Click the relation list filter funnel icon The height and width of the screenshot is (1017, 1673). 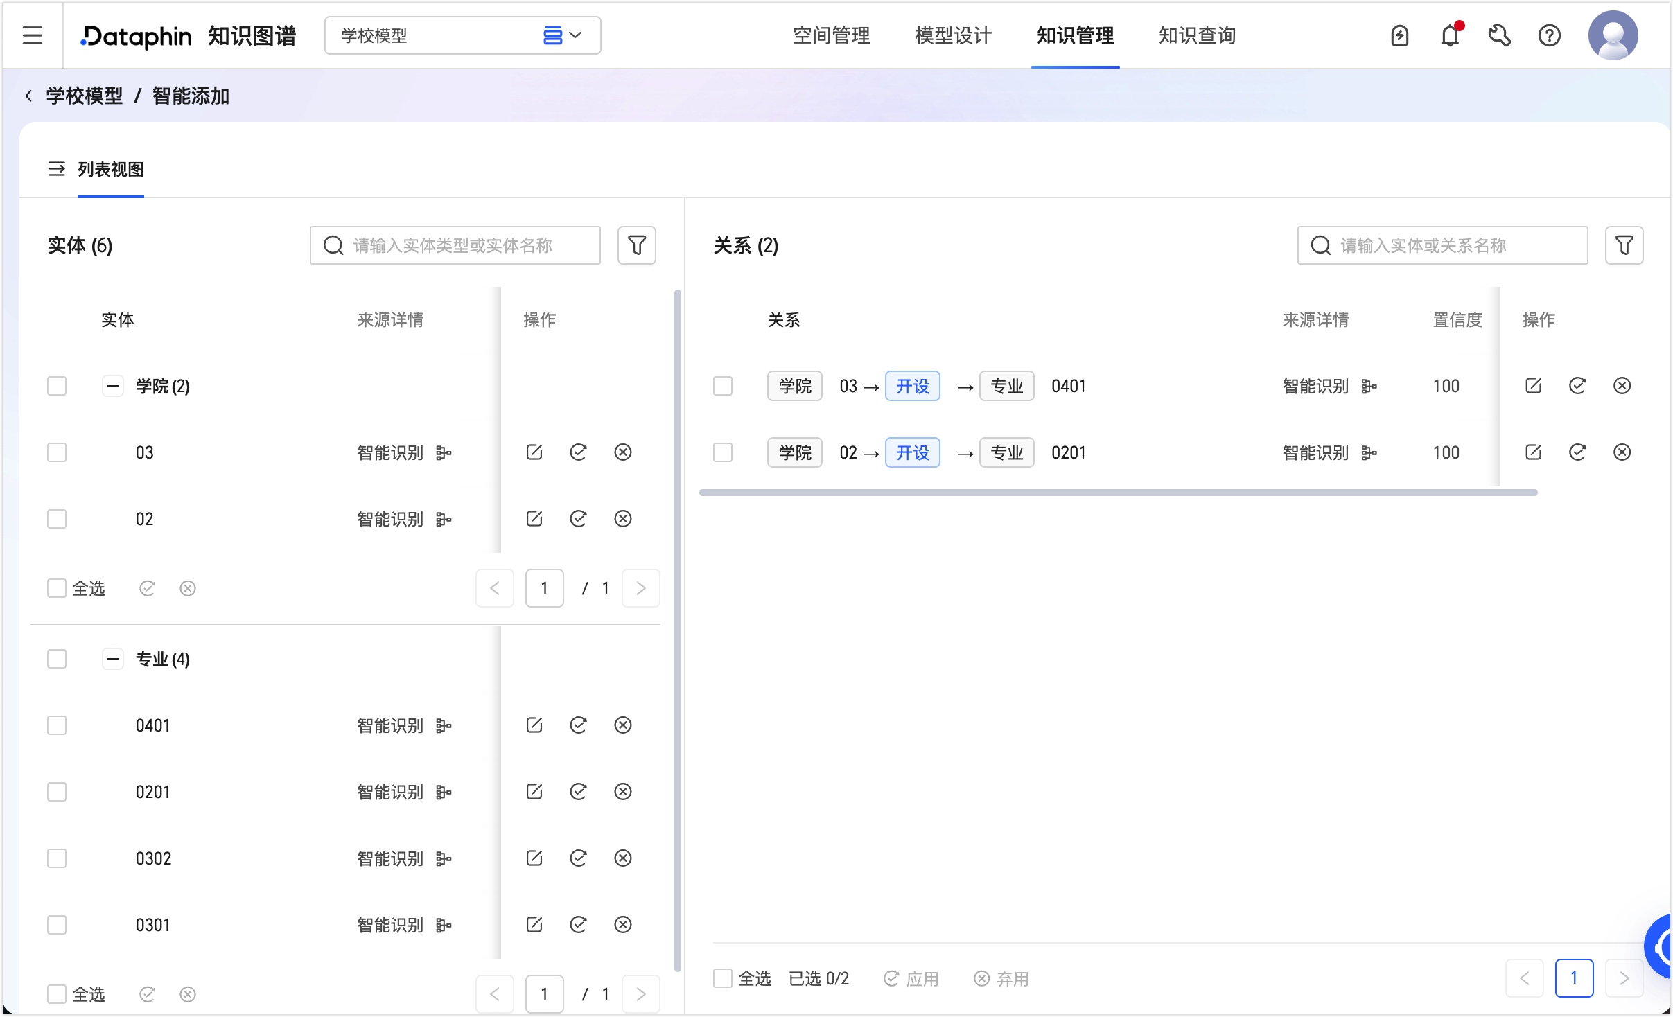click(x=1623, y=245)
